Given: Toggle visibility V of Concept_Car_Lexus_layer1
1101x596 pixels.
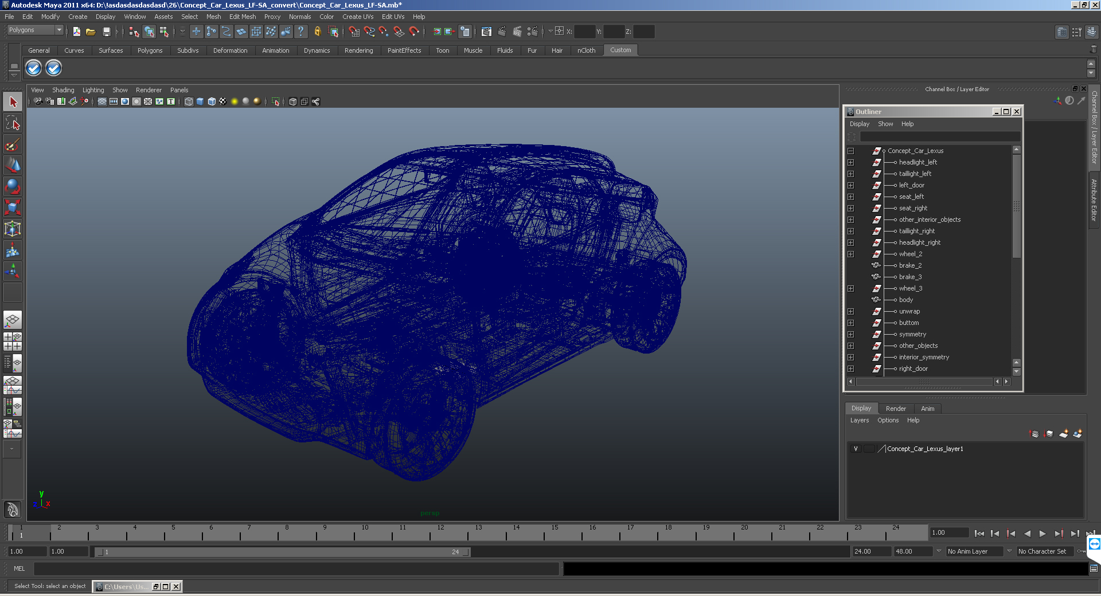Looking at the screenshot, I should 856,449.
